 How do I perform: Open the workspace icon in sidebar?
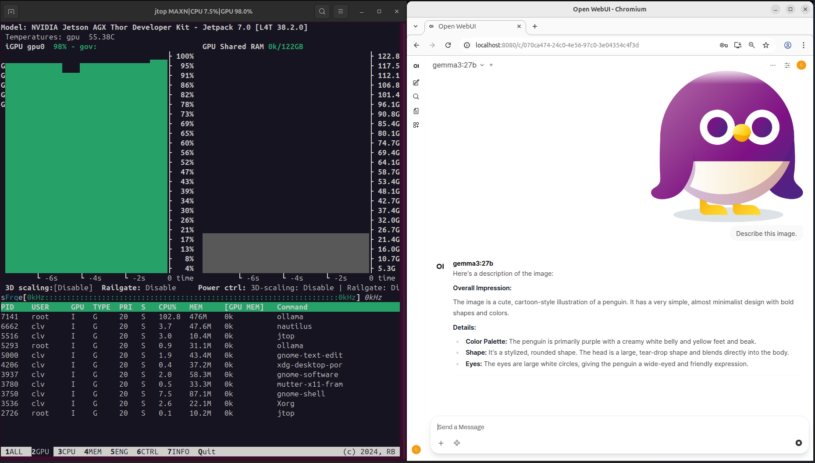[x=416, y=125]
